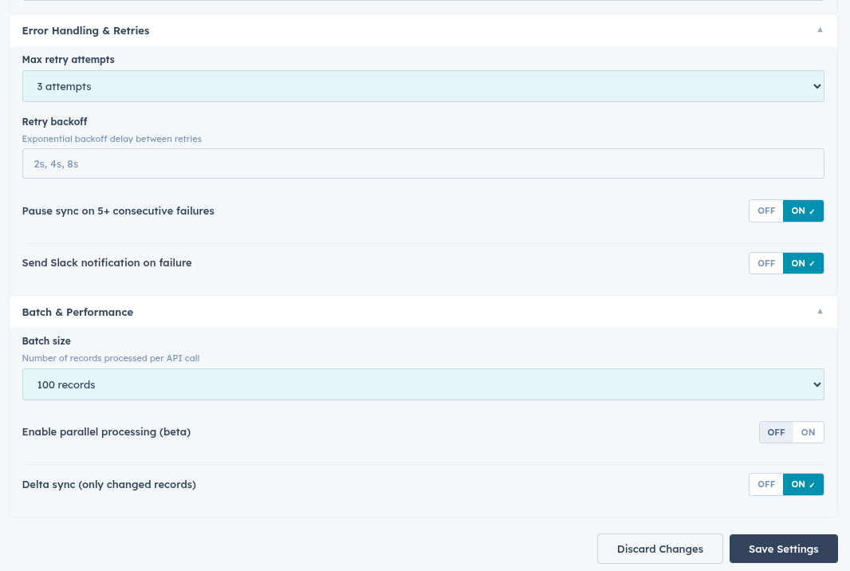The height and width of the screenshot is (571, 850).
Task: Click the Save Settings button
Action: [x=783, y=549]
